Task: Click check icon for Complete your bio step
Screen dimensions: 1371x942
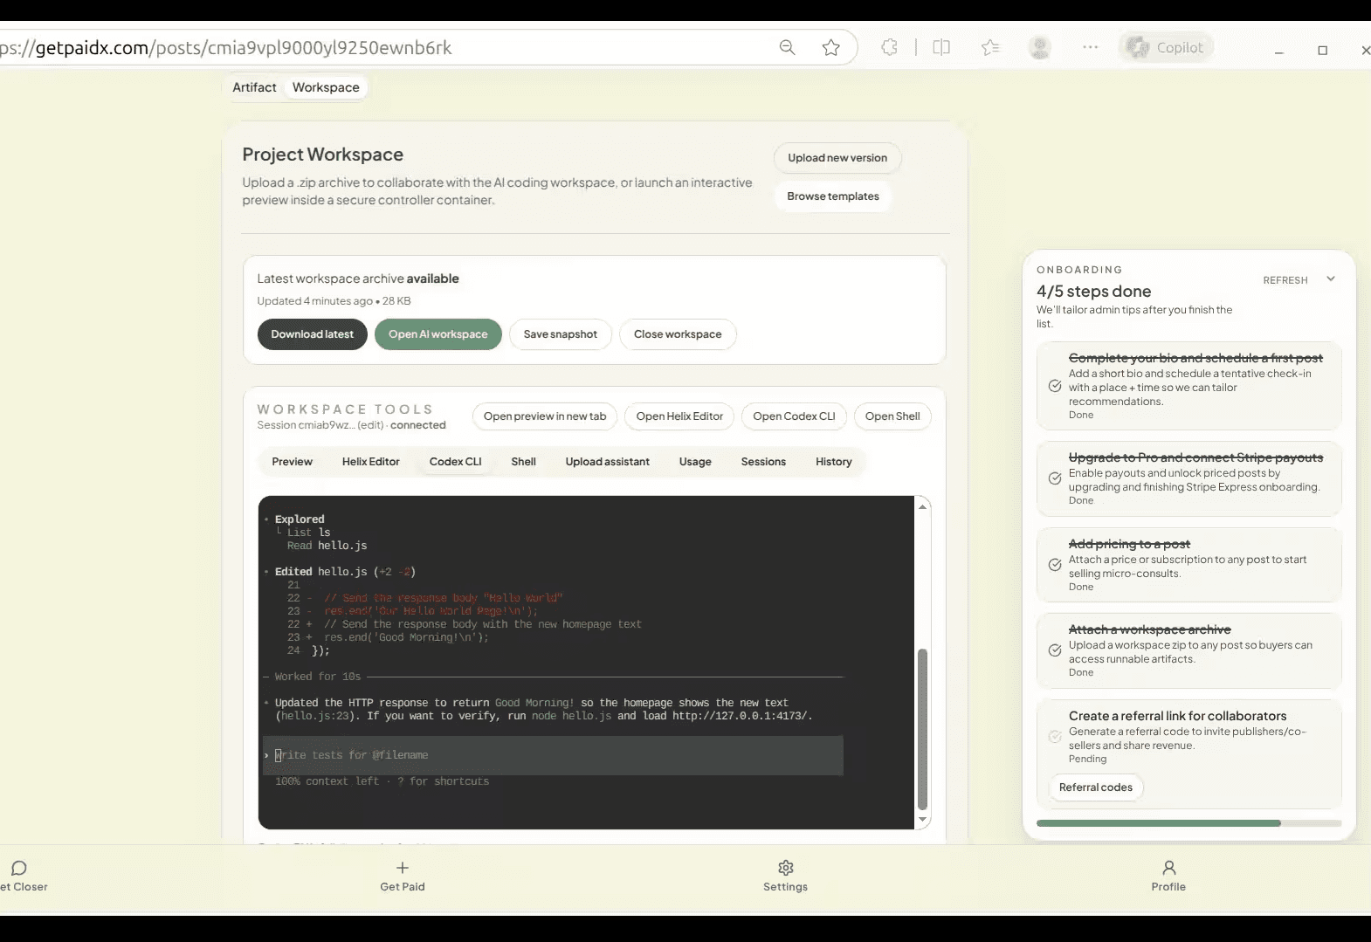Action: coord(1055,386)
